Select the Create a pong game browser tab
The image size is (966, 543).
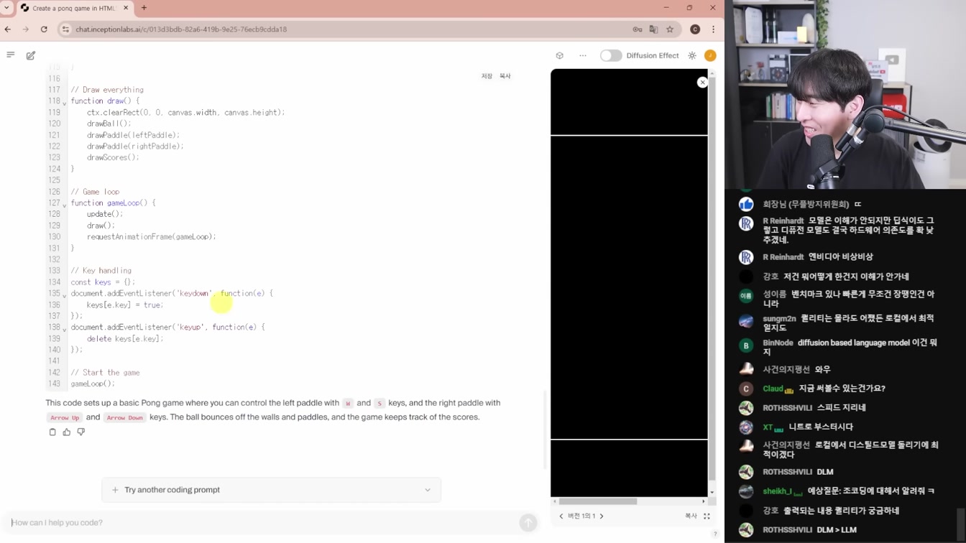click(75, 8)
